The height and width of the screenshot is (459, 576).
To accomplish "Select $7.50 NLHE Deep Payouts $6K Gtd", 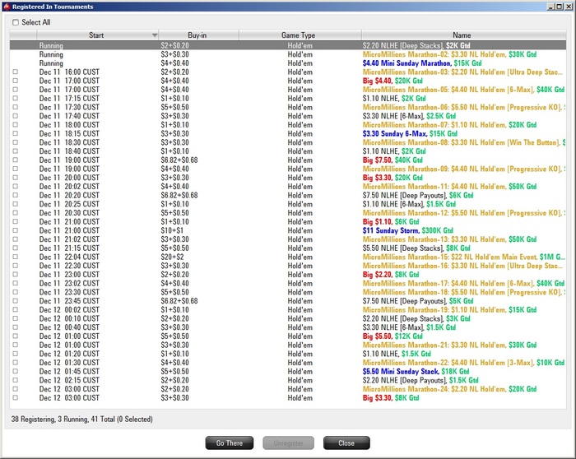I will (288, 195).
